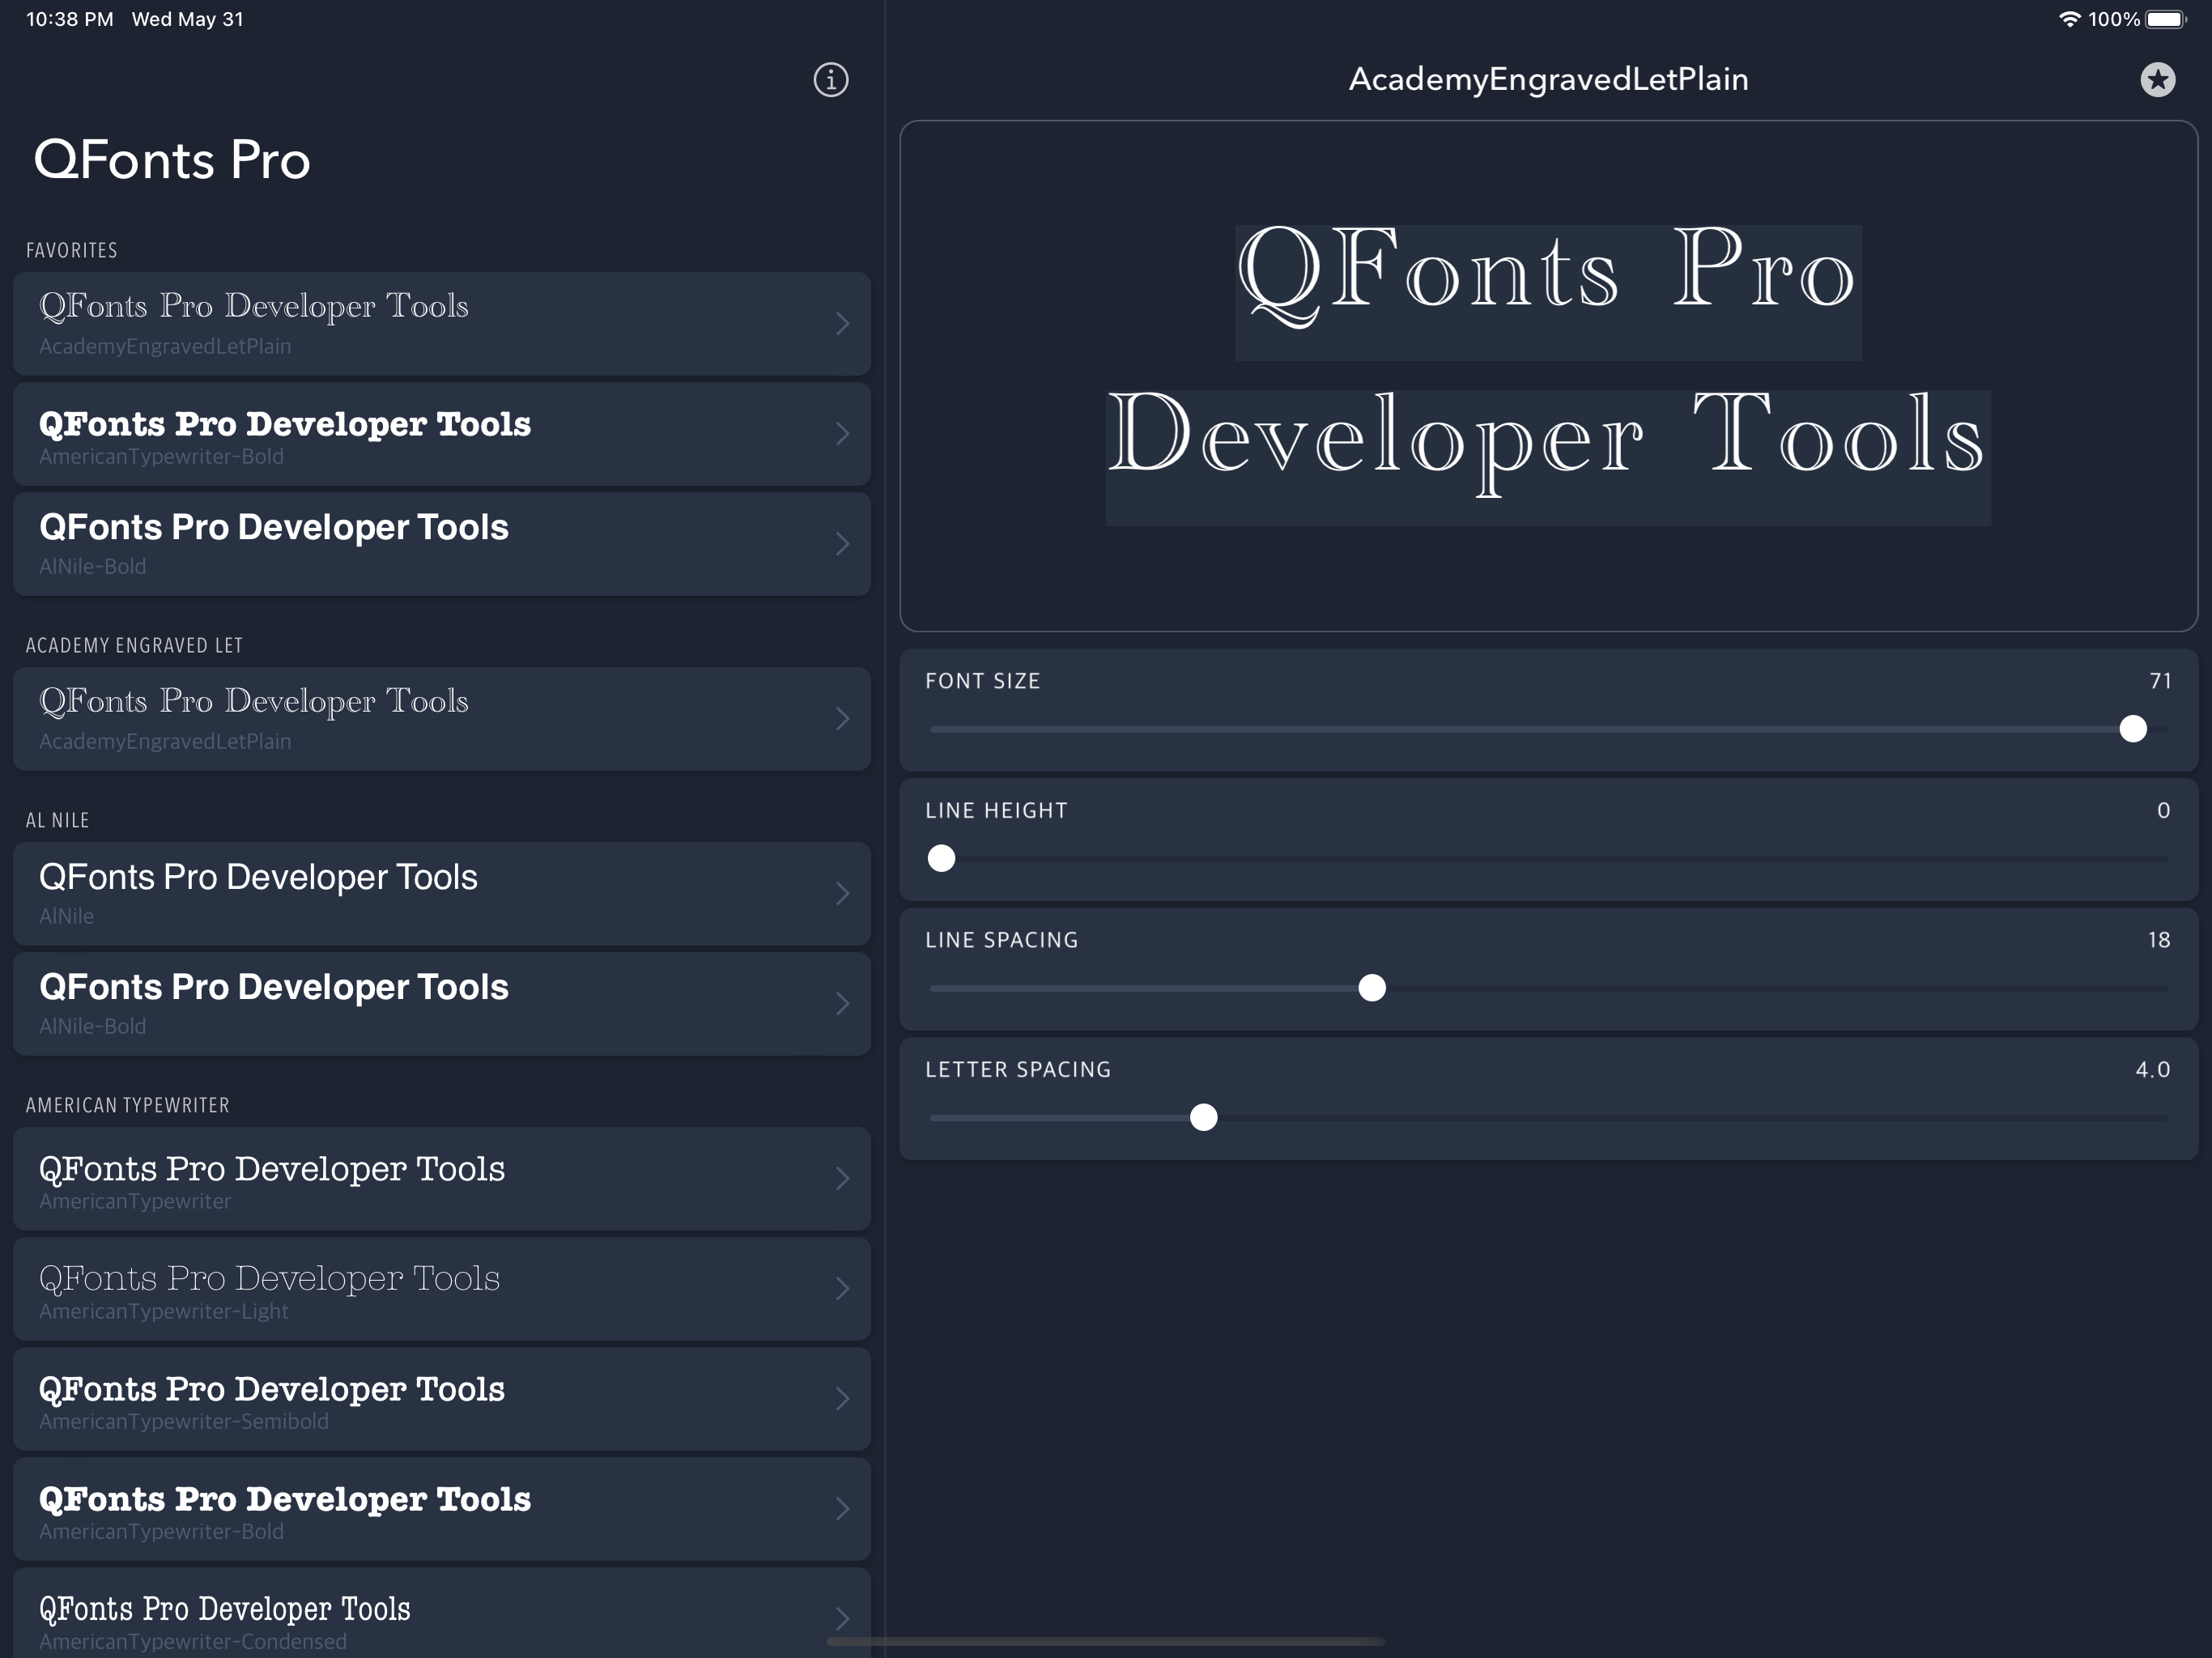Select the AmericanTypewriter-Semibold font row
Viewport: 2212px width, 1658px height.
tap(442, 1399)
